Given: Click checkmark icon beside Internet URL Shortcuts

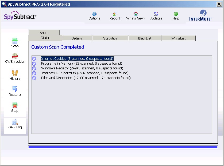Looking at the screenshot, I should 34,73.
